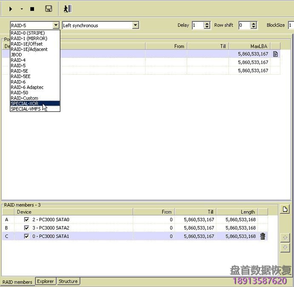Select JBOD from the RAID type list

pyautogui.click(x=35, y=55)
